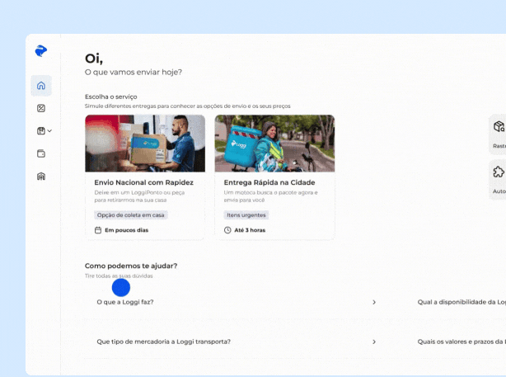Screen dimensions: 506x377
Task: Click the Loggi logo in sidebar
Action: coord(41,51)
